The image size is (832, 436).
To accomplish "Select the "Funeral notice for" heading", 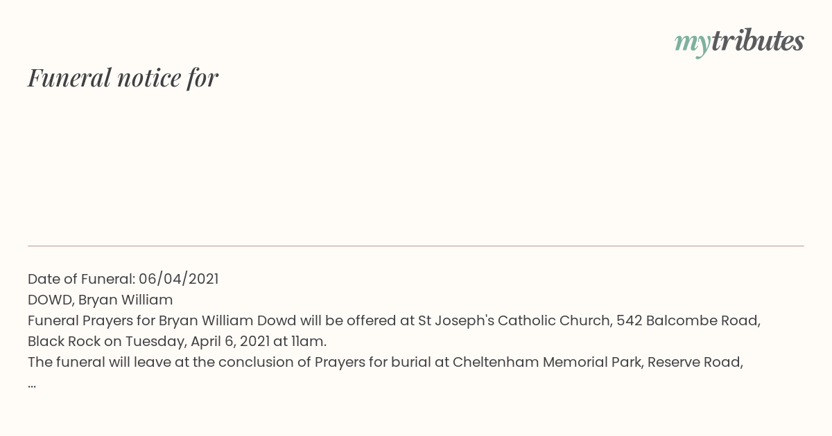I will click(x=123, y=78).
